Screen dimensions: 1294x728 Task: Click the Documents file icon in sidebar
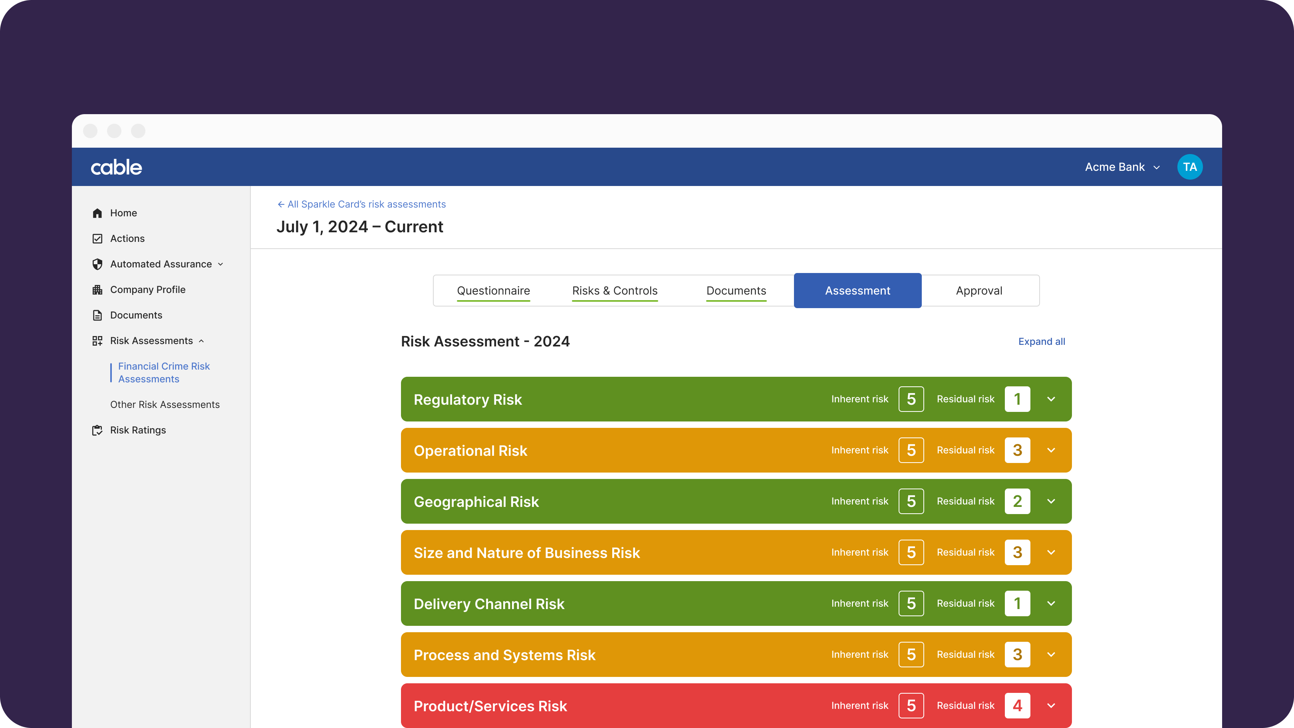point(97,315)
